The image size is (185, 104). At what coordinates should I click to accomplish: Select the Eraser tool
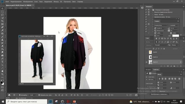pyautogui.click(x=2, y=46)
